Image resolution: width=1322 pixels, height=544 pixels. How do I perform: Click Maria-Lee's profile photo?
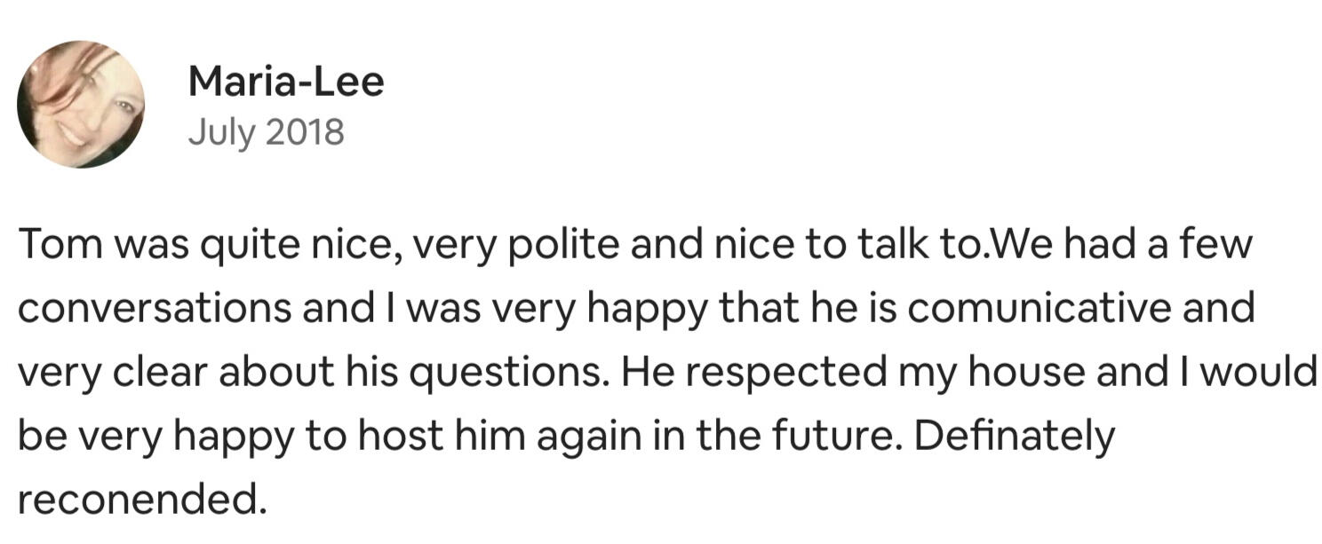tap(81, 104)
